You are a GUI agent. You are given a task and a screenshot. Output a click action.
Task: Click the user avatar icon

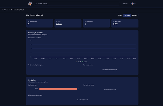pyautogui.click(x=133, y=4)
